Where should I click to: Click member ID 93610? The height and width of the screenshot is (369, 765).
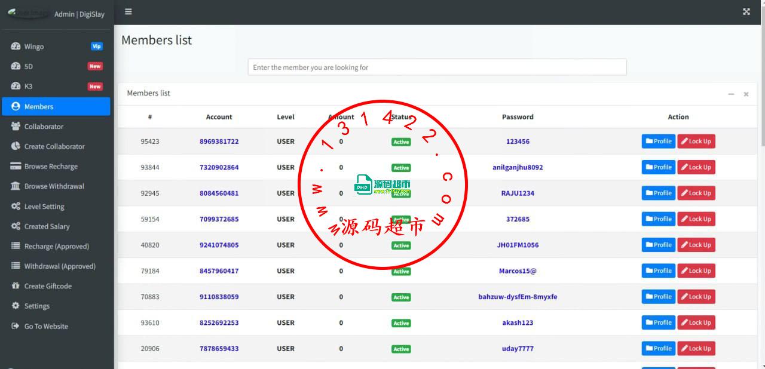coord(150,322)
